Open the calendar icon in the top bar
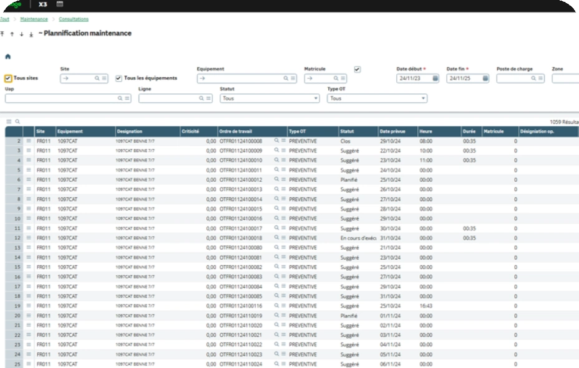The image size is (579, 368). pos(59,4)
